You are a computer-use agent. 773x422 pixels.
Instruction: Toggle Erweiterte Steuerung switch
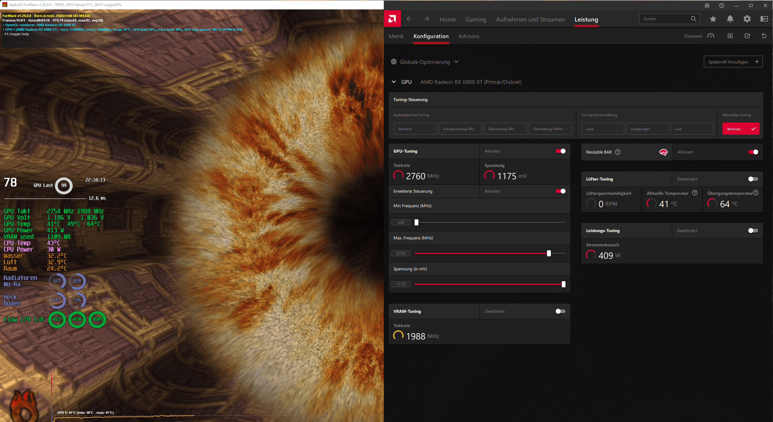pos(561,191)
